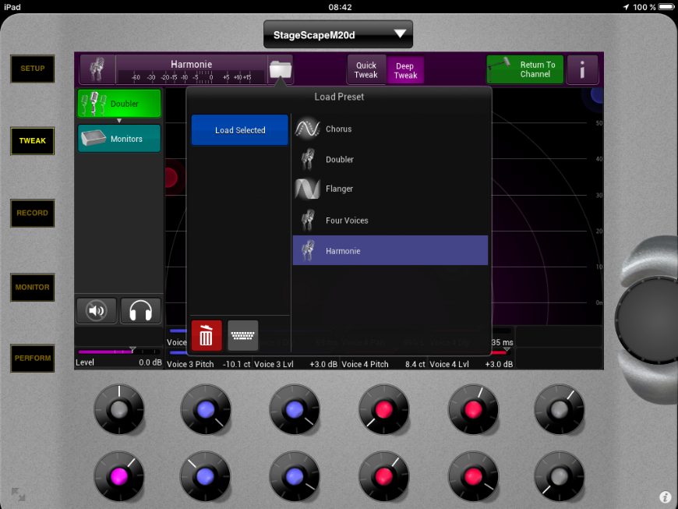Go to the SETUP mode
678x509 pixels.
tap(33, 69)
